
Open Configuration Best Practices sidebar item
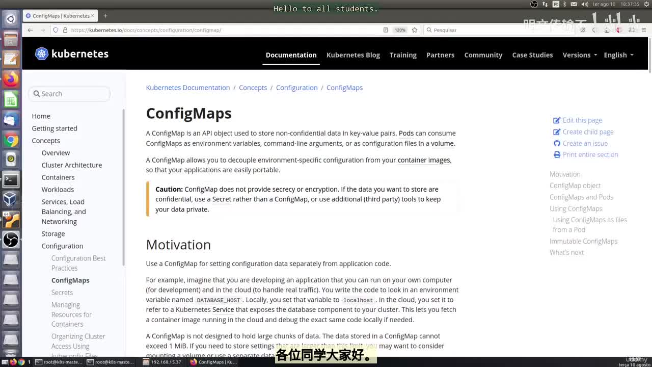point(78,263)
